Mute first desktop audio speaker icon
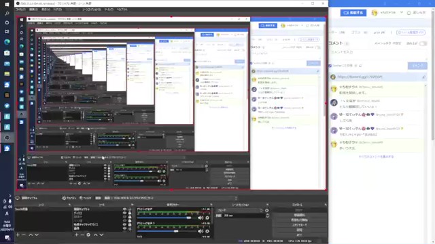 201,218
